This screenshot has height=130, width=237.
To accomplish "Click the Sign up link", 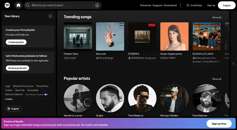I will click(x=211, y=5).
